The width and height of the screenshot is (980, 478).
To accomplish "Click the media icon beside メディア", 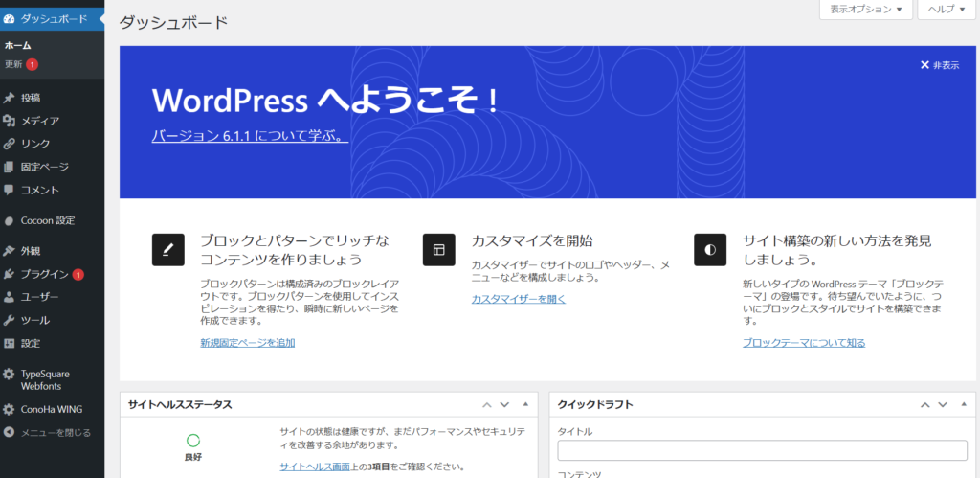I will pyautogui.click(x=9, y=121).
